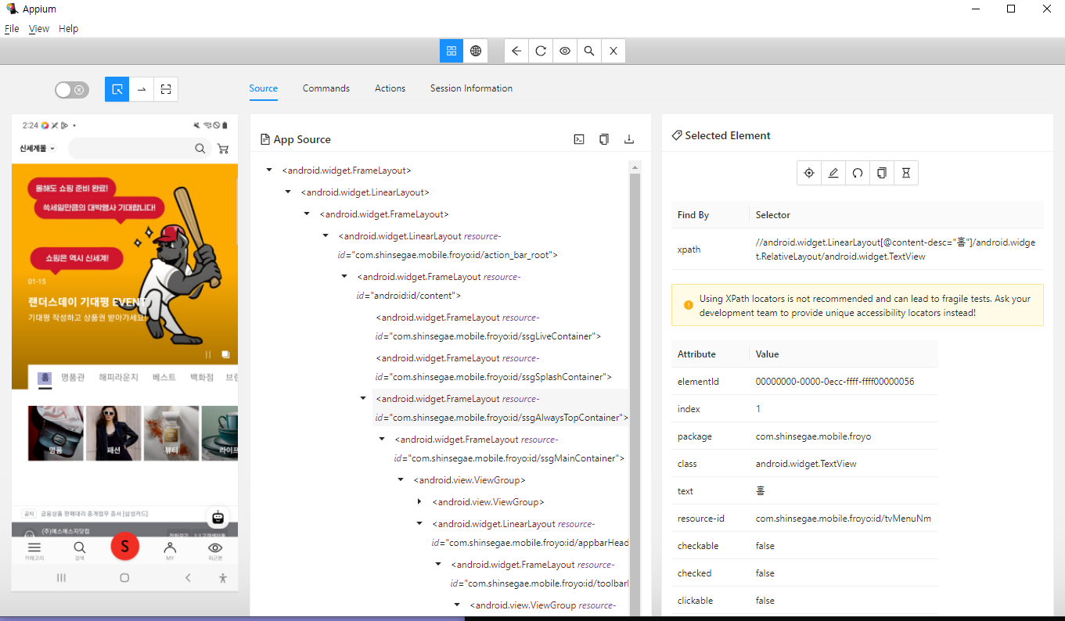Tap the shopping cart icon on phone
The height and width of the screenshot is (621, 1065).
click(x=223, y=149)
